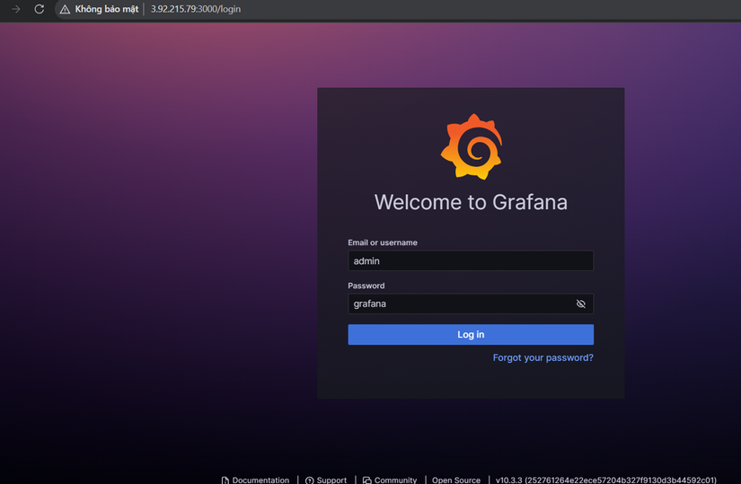This screenshot has width=741, height=484.
Task: Toggle password visibility eye icon
Action: click(581, 304)
